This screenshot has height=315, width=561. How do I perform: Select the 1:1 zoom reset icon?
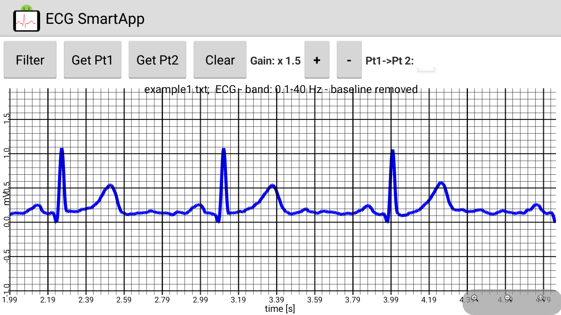[x=541, y=298]
